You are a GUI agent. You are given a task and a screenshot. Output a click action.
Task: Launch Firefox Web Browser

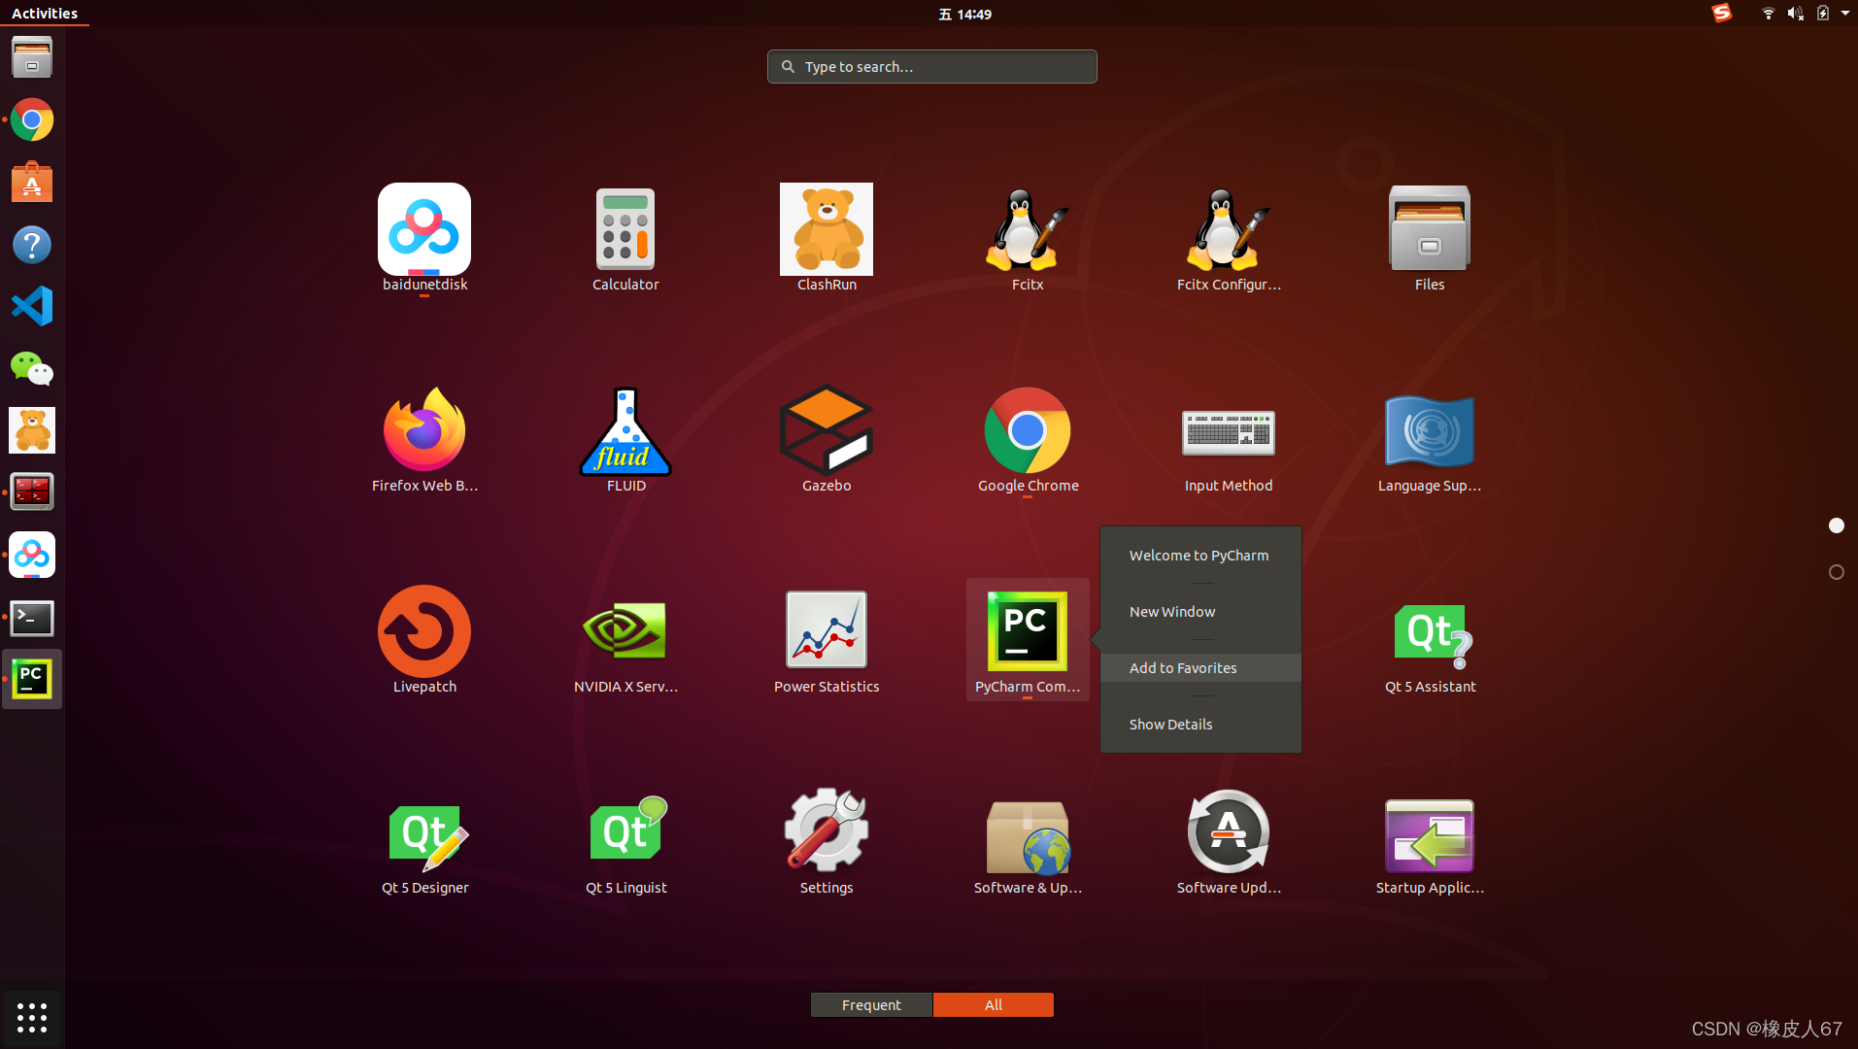[x=424, y=440]
